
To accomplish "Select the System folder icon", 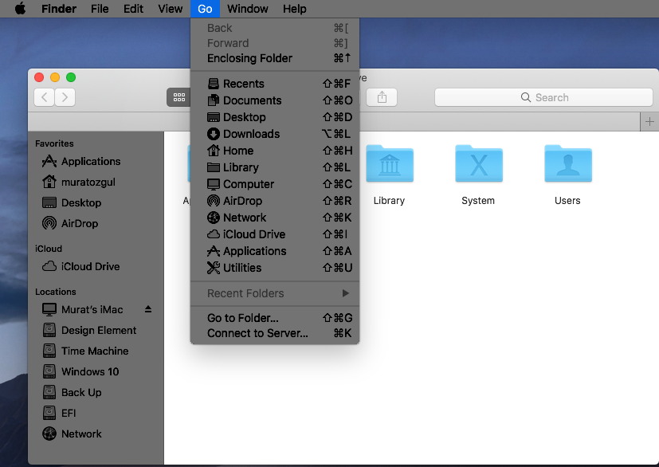I will pyautogui.click(x=479, y=164).
